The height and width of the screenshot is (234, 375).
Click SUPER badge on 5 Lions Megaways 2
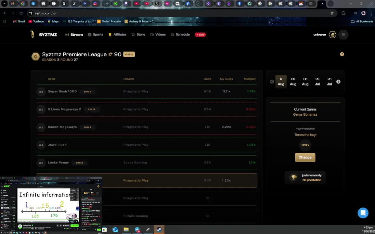pyautogui.click(x=92, y=109)
